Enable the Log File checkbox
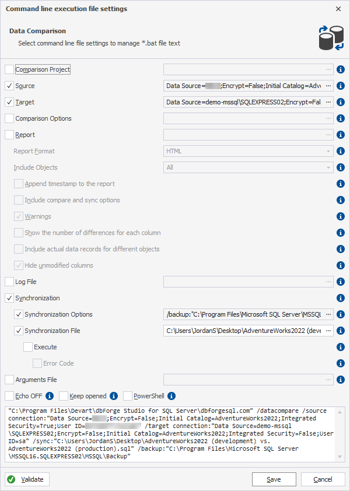Viewport: 350px width, 491px height. pos(9,282)
